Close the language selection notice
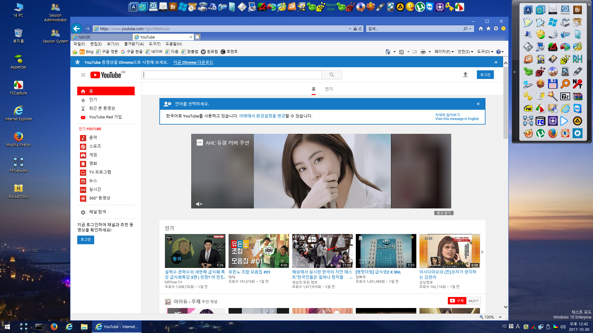The image size is (593, 333). point(478,104)
